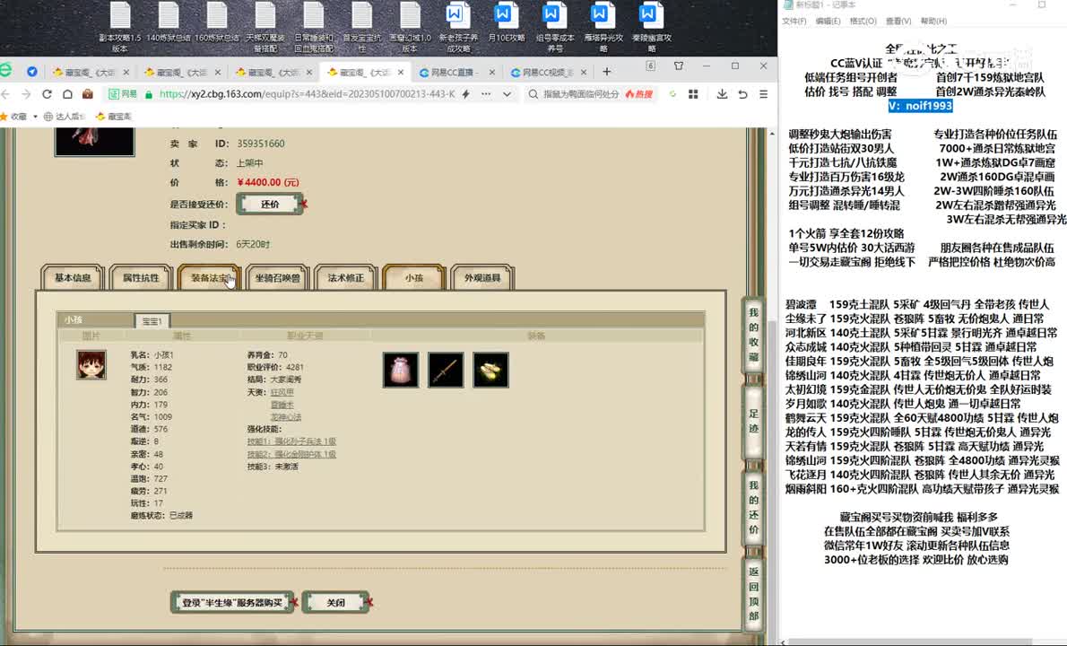Viewport: 1067px width, 646px height.
Task: Click the 还价 bargain button
Action: [x=270, y=204]
